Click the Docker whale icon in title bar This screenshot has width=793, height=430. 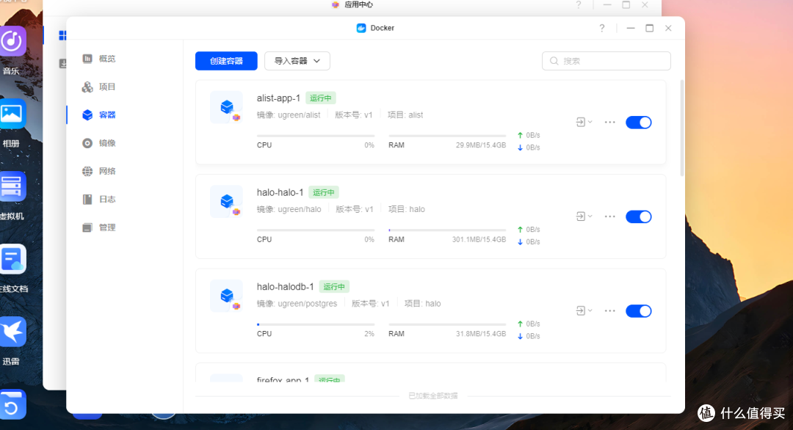click(x=361, y=29)
